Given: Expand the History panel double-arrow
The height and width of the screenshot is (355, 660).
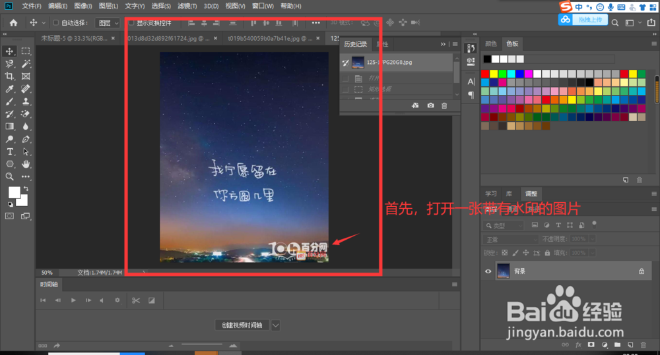Looking at the screenshot, I should pos(443,44).
